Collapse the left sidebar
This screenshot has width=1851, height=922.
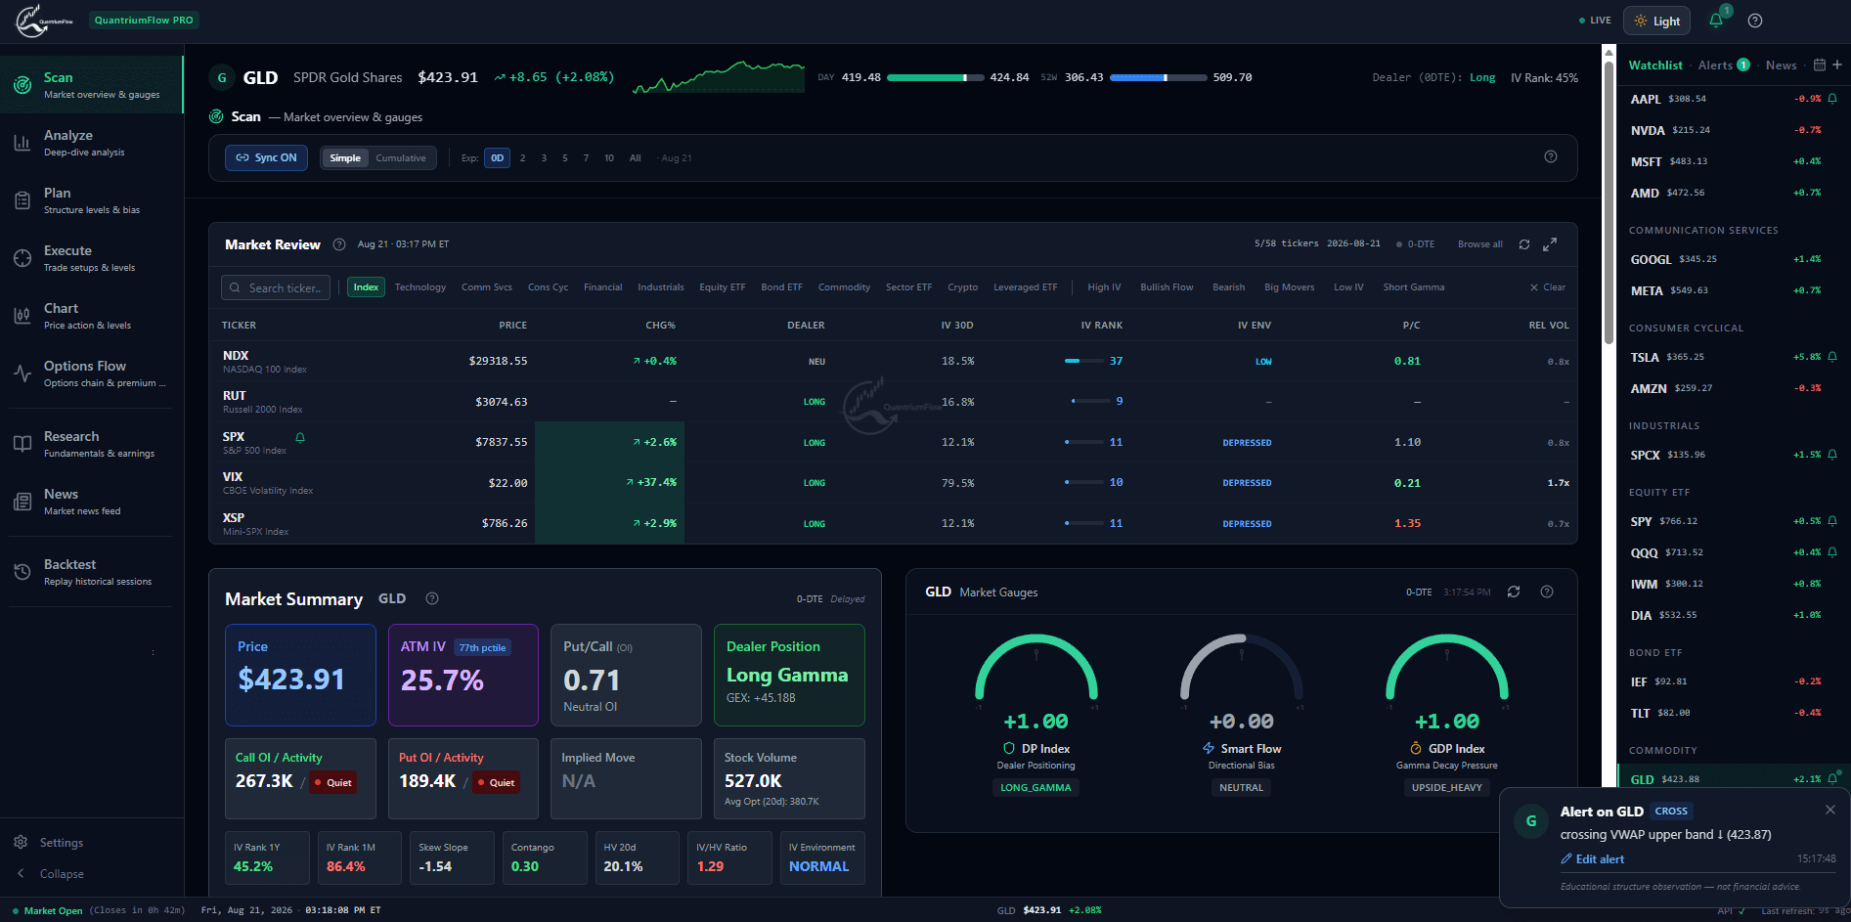click(x=51, y=874)
